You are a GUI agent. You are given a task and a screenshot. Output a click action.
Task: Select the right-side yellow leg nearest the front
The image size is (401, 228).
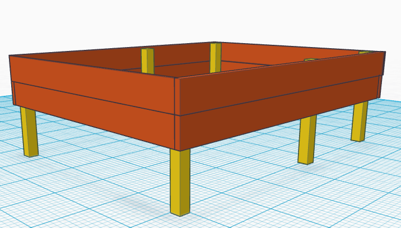click(x=307, y=139)
